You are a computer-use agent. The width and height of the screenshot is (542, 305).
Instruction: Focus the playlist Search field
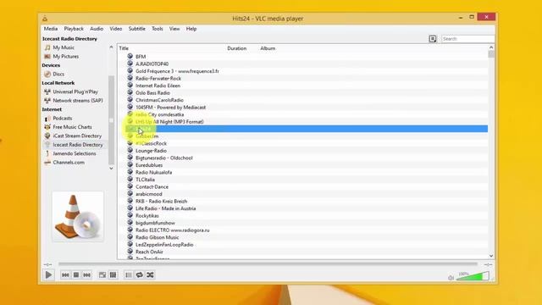pos(467,39)
